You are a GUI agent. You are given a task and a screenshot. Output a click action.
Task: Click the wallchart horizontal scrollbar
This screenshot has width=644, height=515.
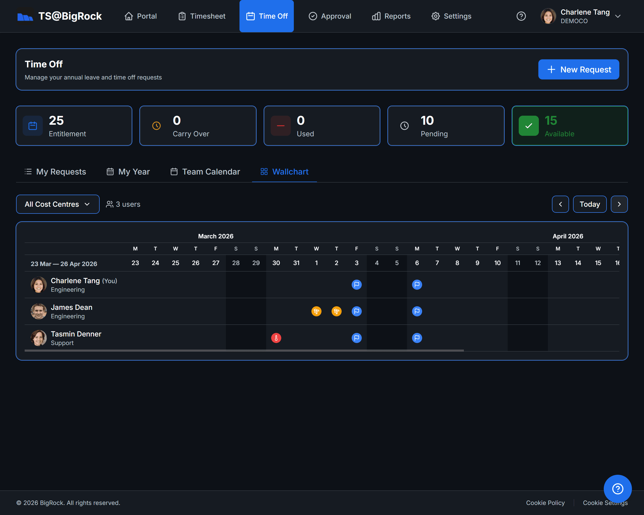(x=244, y=351)
